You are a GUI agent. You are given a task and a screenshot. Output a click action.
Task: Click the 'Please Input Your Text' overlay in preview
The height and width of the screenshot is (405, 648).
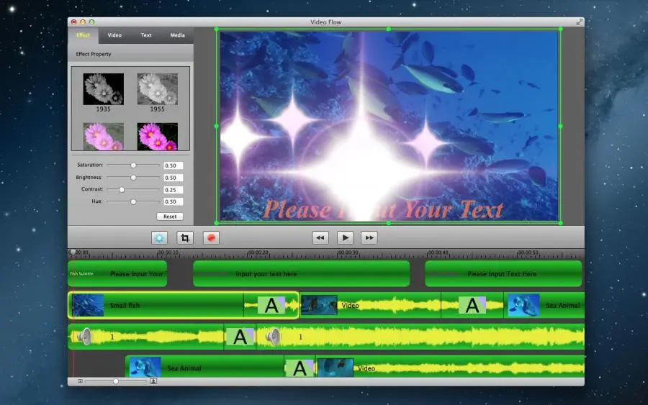(383, 209)
